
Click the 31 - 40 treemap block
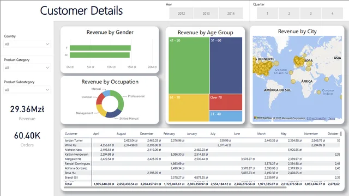pos(225,116)
